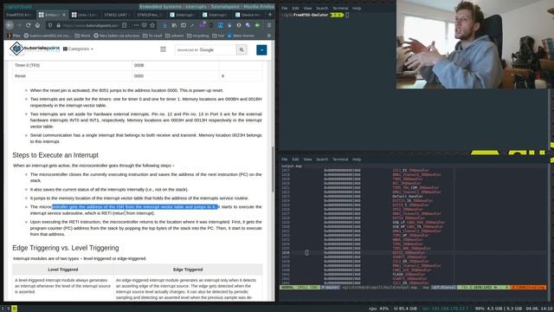
Task: Bookmark this page with star icon
Action: tap(152, 25)
